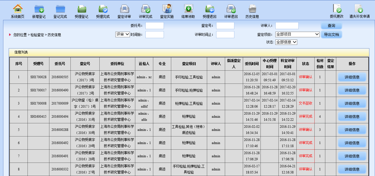Click 评审确认 status in row SH1700028
This screenshot has height=176, width=375.
305,77
